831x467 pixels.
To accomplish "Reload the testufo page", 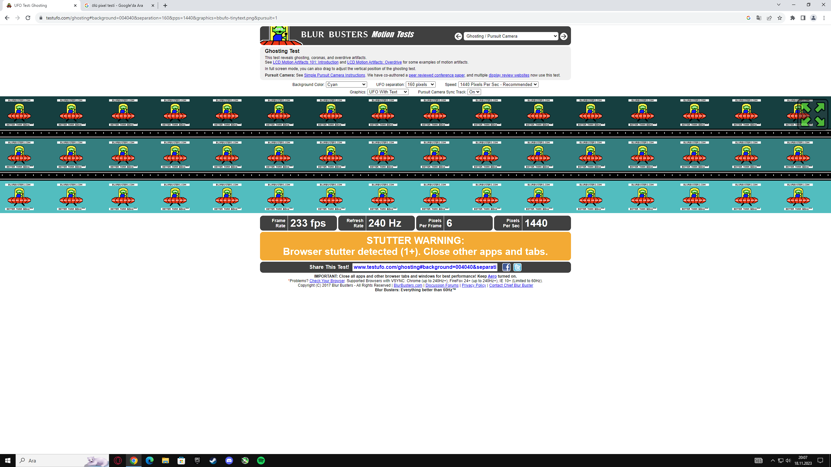I will pos(28,18).
